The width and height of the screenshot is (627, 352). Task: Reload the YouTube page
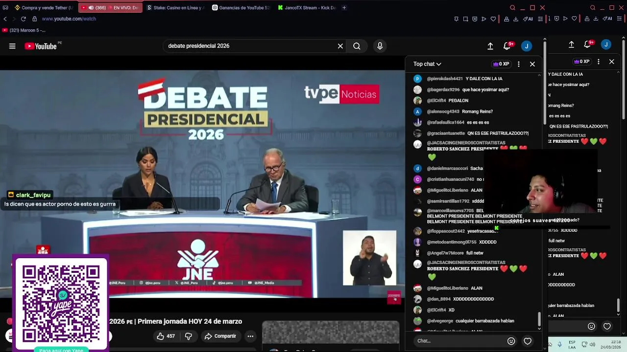[23, 19]
